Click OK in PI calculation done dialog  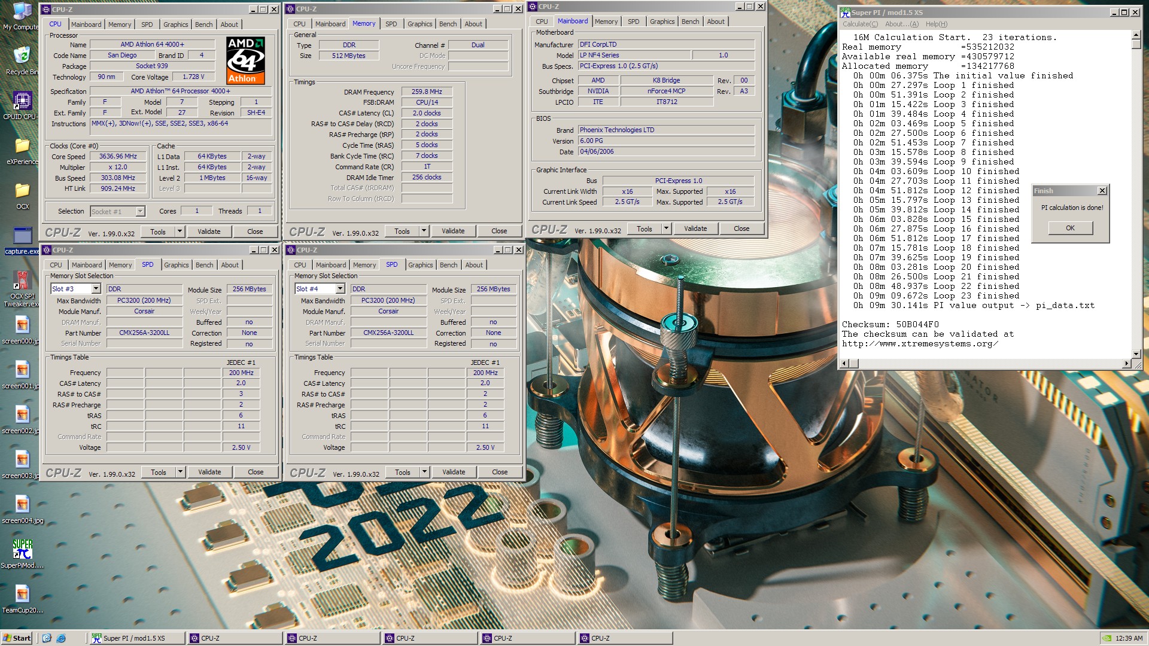1070,228
